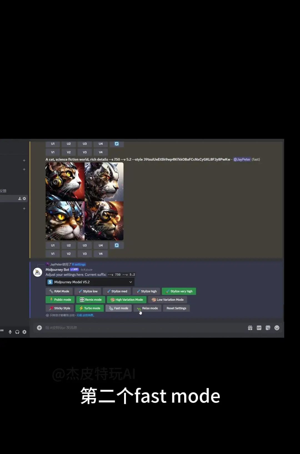Select Stylize low option
300x454 pixels.
[88, 291]
